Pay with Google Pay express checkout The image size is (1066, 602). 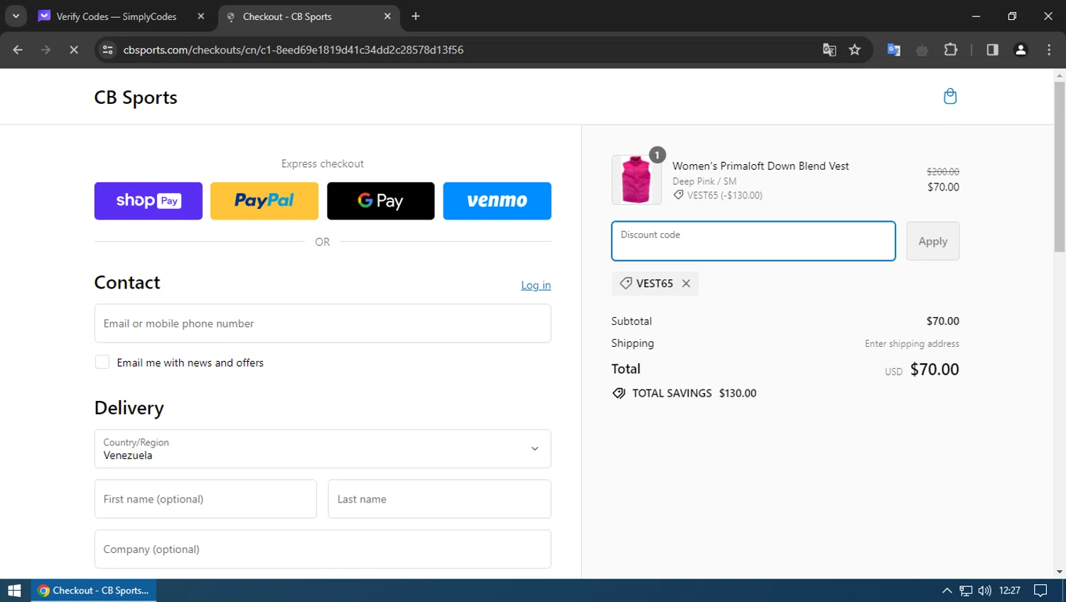point(381,200)
